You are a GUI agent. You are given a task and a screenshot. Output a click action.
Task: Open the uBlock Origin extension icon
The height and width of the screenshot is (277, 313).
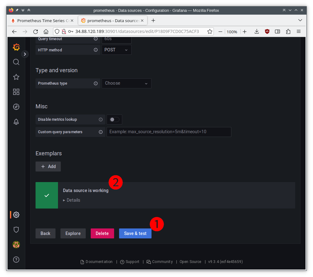point(267,31)
